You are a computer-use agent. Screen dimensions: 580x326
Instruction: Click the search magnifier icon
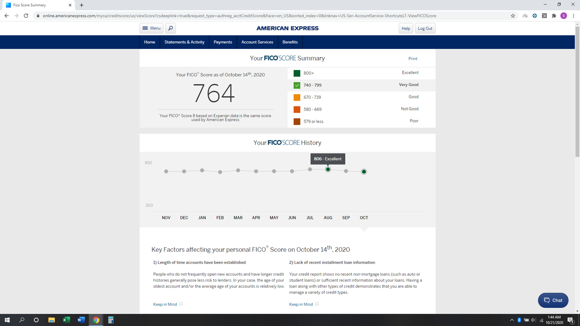click(x=170, y=28)
